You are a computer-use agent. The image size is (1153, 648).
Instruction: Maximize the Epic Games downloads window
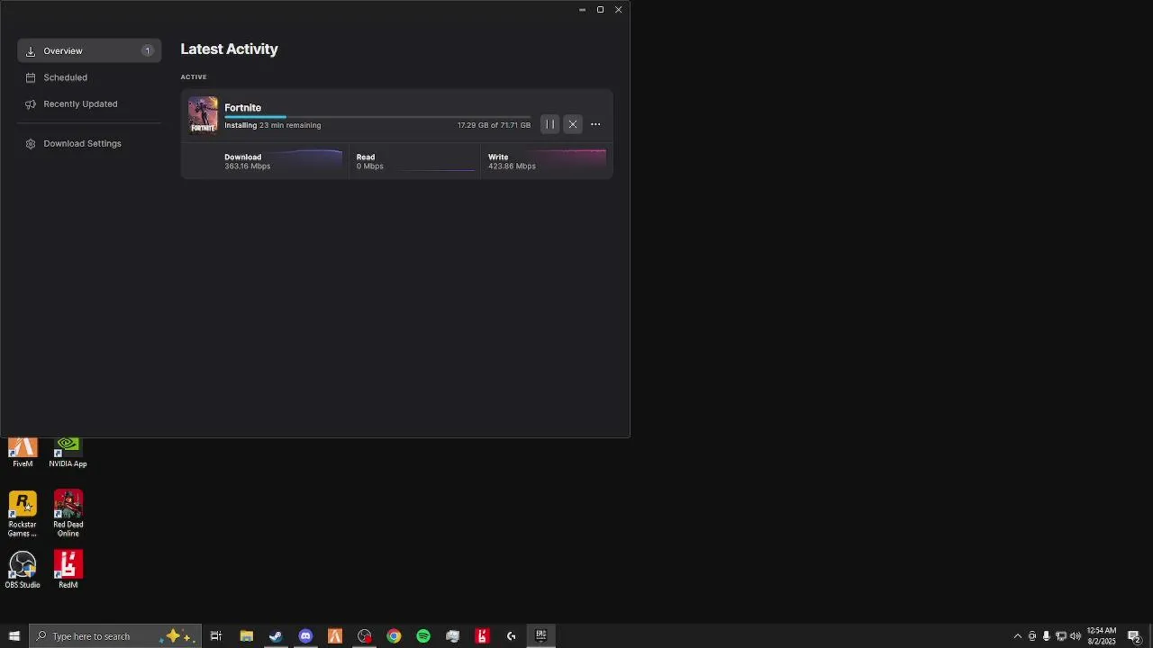click(600, 10)
